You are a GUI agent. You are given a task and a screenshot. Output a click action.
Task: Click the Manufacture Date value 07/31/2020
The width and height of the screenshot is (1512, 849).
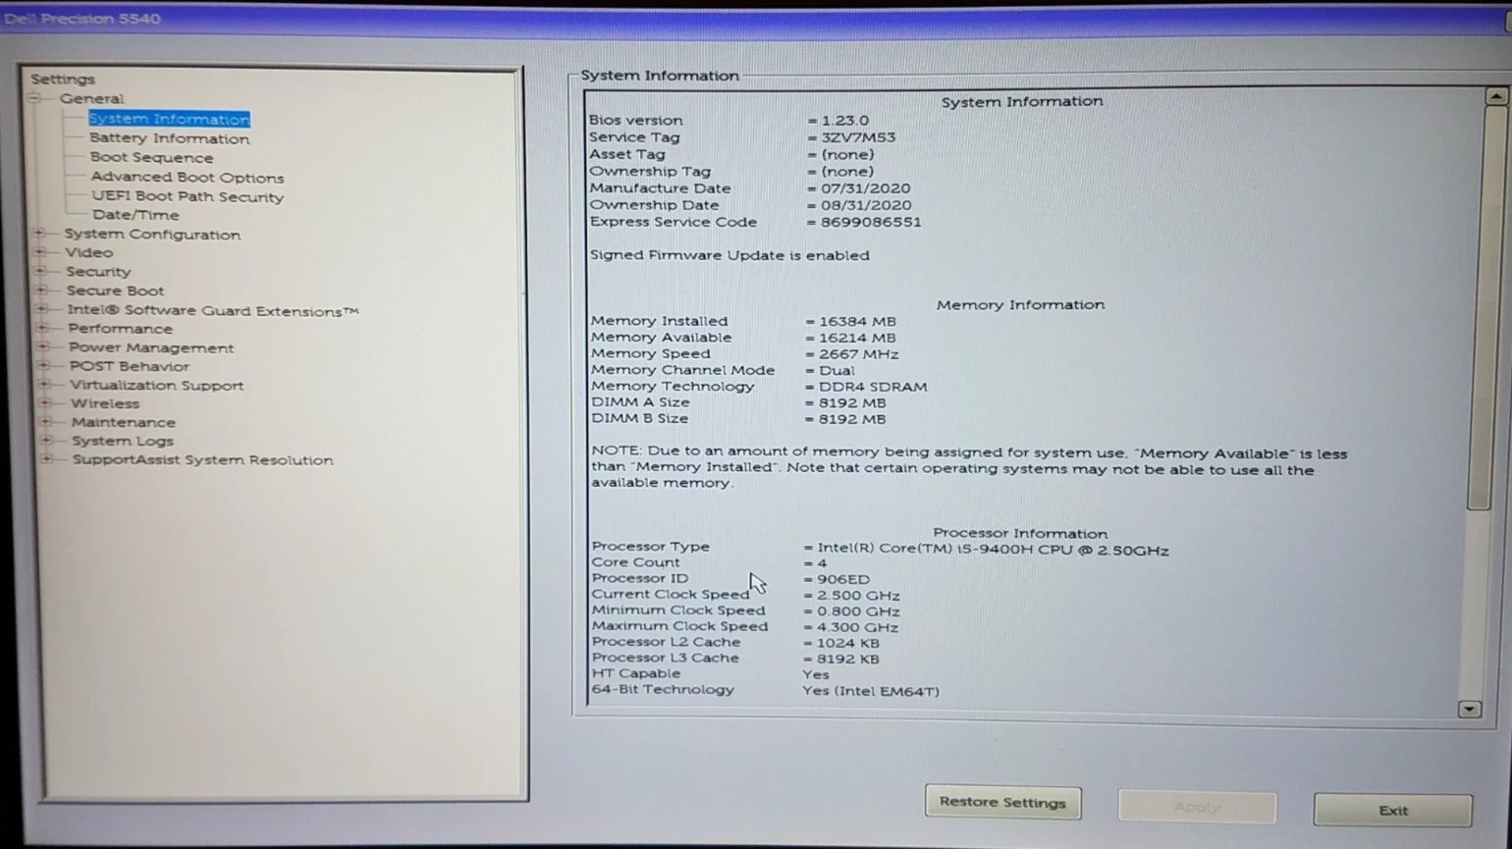pyautogui.click(x=866, y=188)
